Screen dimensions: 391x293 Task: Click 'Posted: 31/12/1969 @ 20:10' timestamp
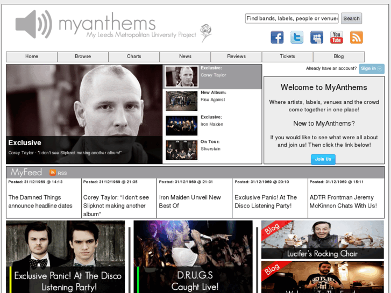[261, 182]
